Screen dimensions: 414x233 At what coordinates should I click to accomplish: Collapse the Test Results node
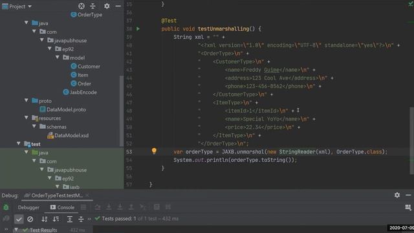[16, 230]
